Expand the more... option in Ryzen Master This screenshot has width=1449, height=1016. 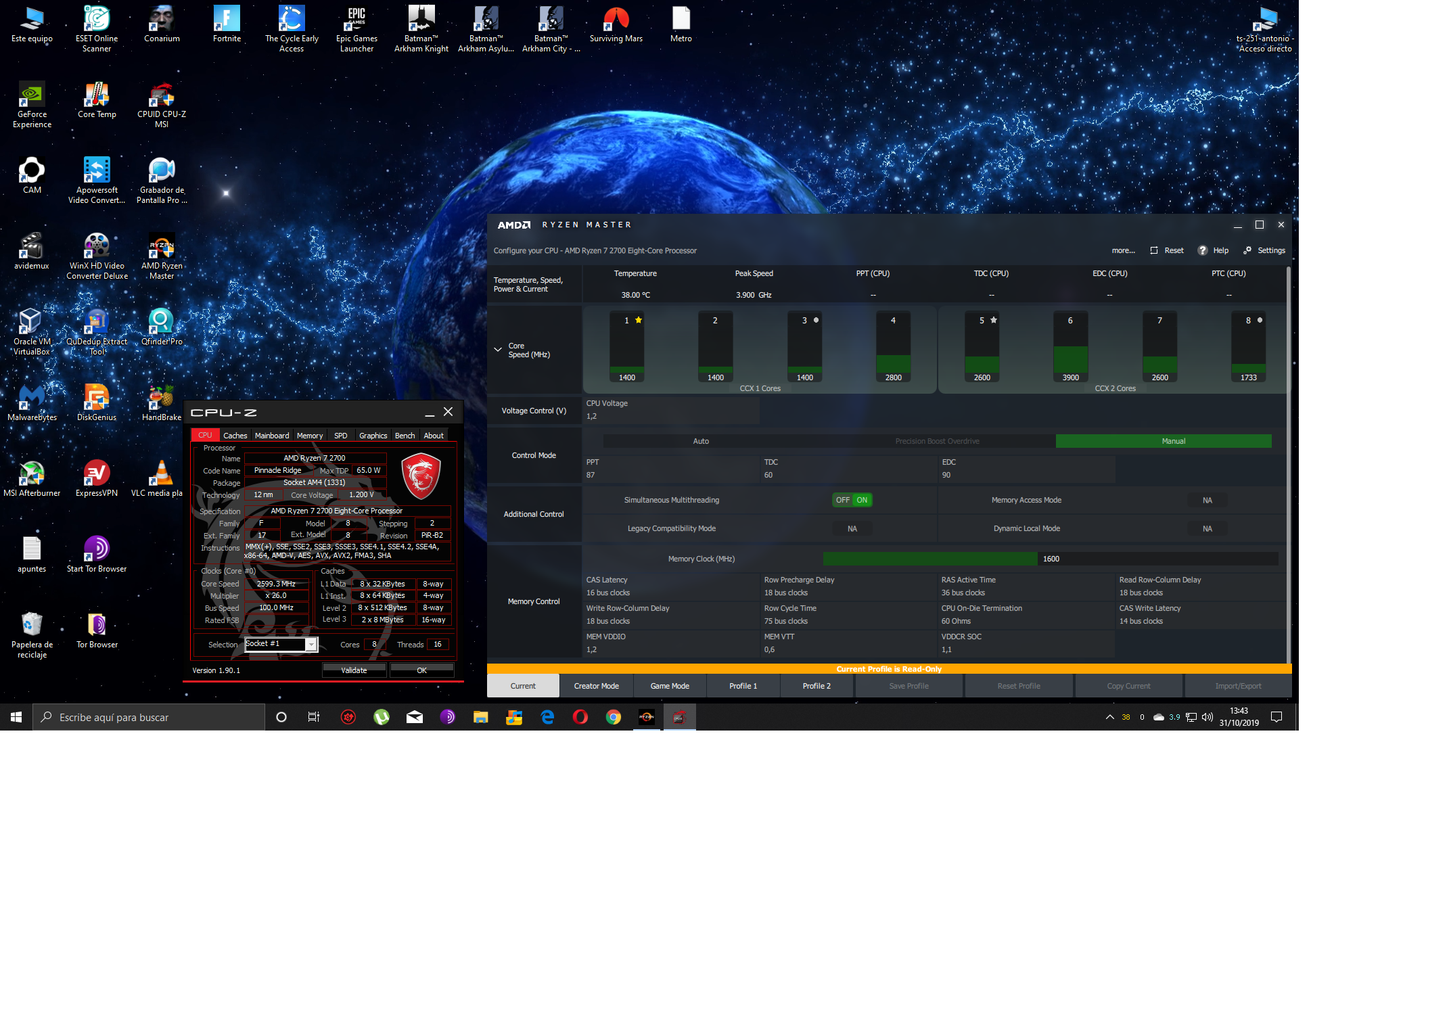click(1123, 250)
